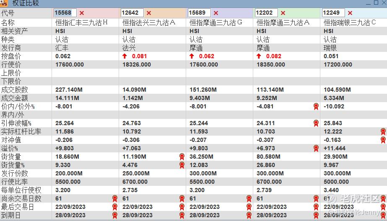Click the red ribbon badge beside +6.973
Viewport: 387px width, 221px height.
pos(316,148)
